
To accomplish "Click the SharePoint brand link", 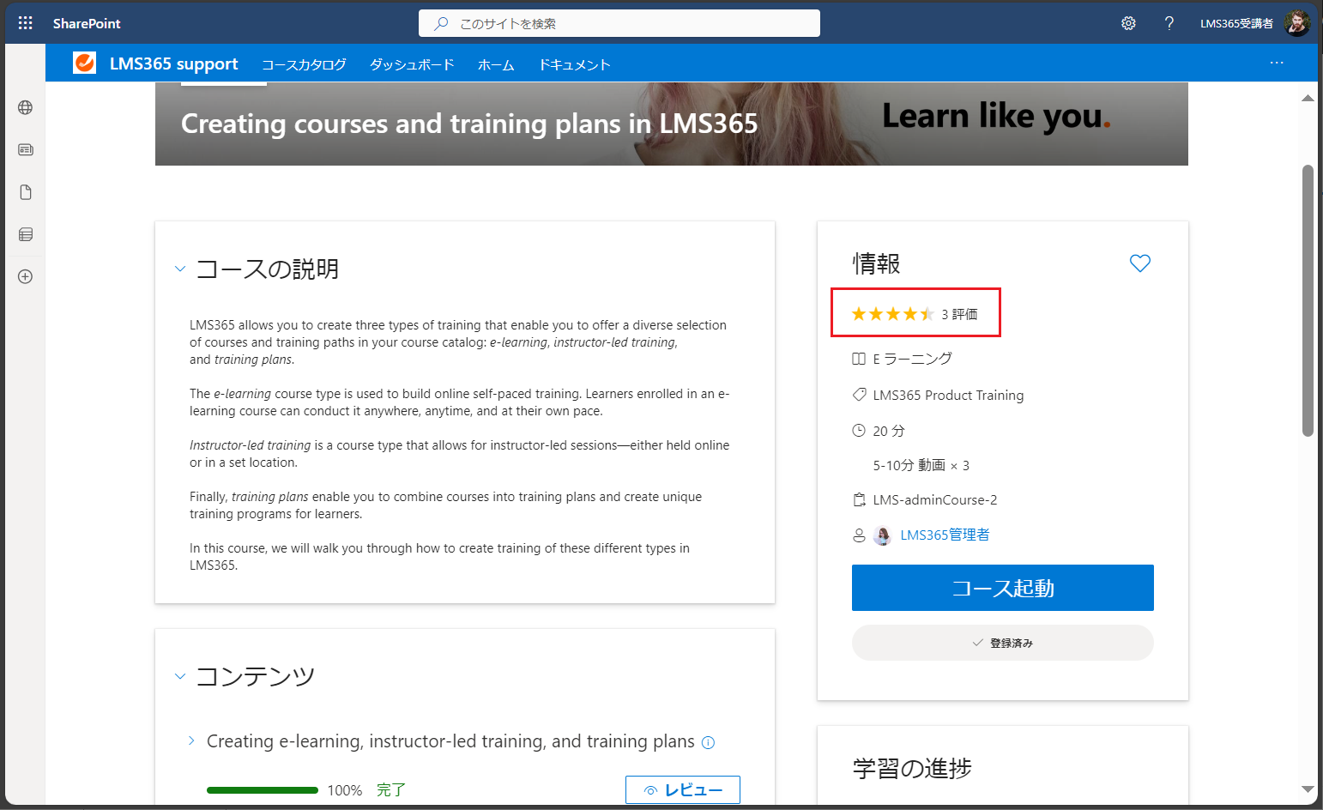I will point(87,23).
